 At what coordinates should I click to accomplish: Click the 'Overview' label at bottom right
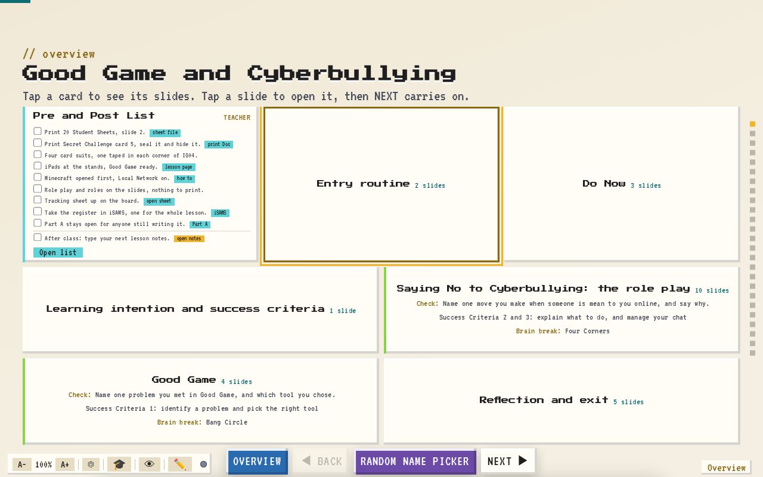[x=726, y=468]
